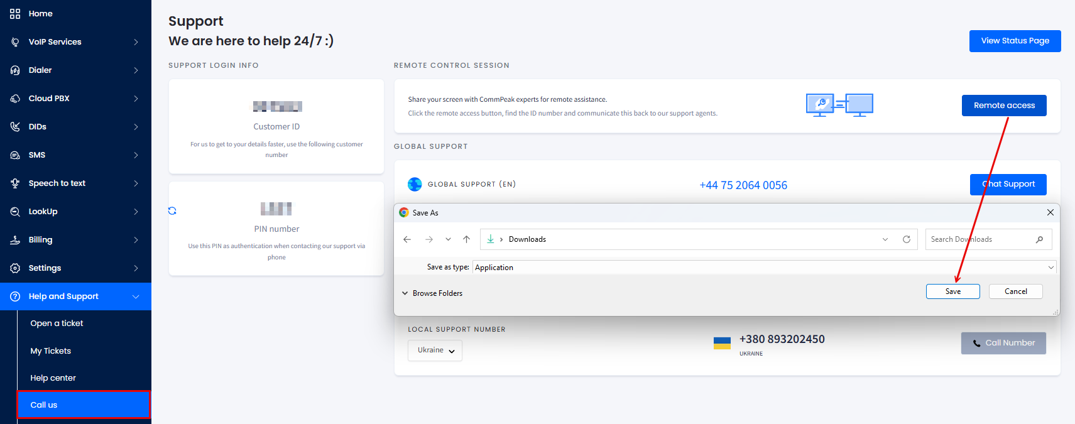Click the +44 75 2064 0056 phone link
1075x424 pixels.
pos(743,185)
